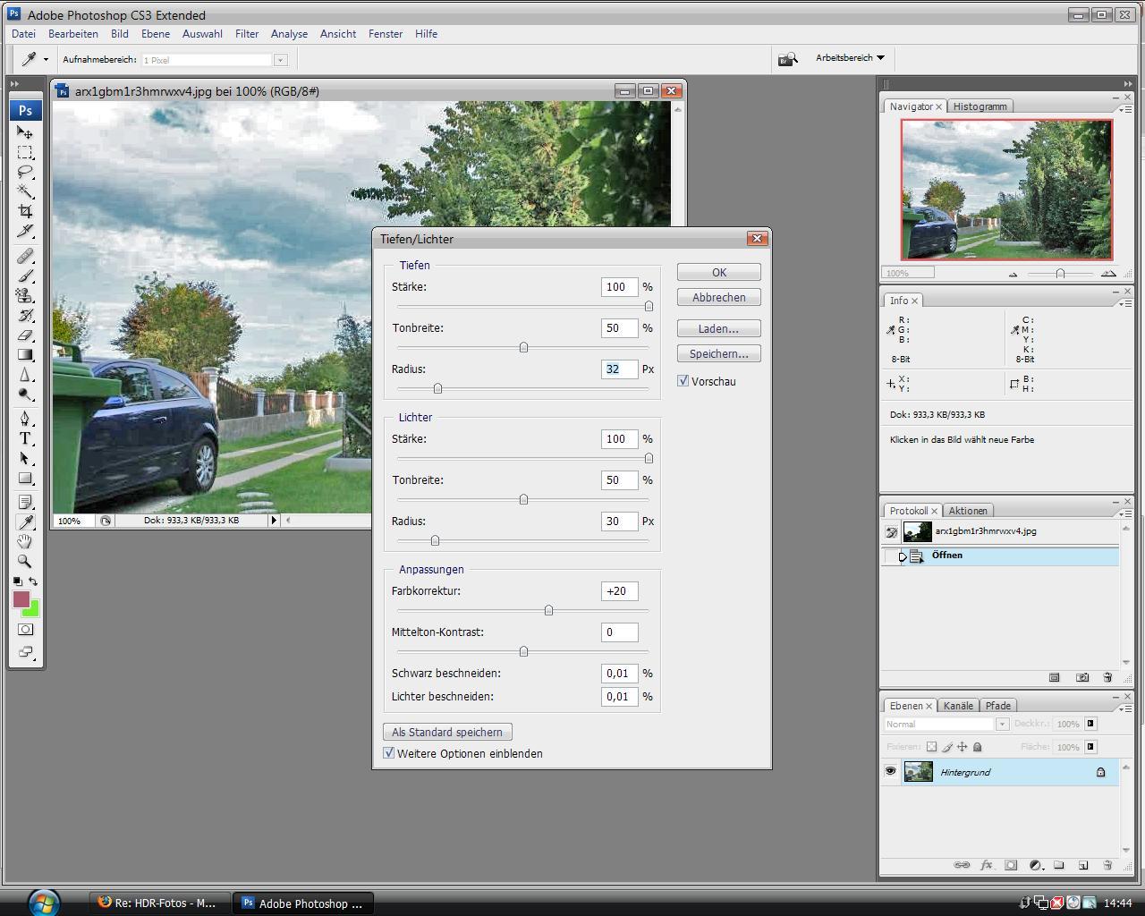This screenshot has height=916, width=1145.
Task: Click the Quick Mask mode icon
Action: 25,630
